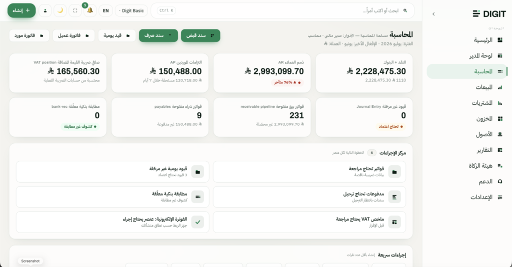This screenshot has height=267, width=512.
Task: Click the bank reconciliation مطابقة بنكية معلّقة icon
Action: 197,197
